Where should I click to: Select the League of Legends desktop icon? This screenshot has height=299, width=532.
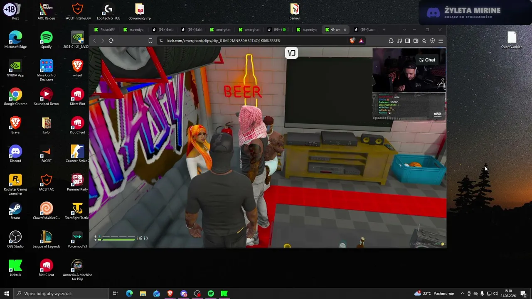point(46,240)
